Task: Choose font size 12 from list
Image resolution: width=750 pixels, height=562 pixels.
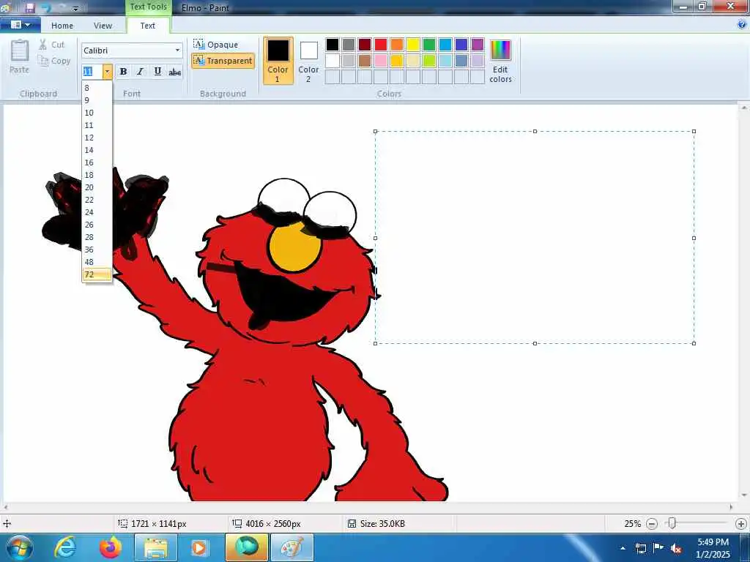Action: tap(97, 138)
